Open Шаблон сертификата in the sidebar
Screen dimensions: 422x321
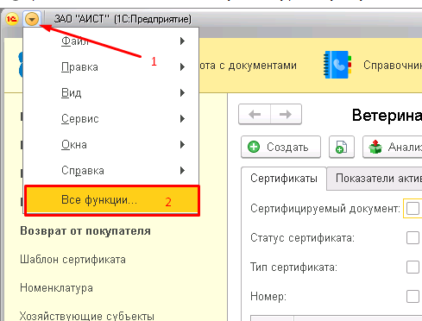[x=72, y=260]
